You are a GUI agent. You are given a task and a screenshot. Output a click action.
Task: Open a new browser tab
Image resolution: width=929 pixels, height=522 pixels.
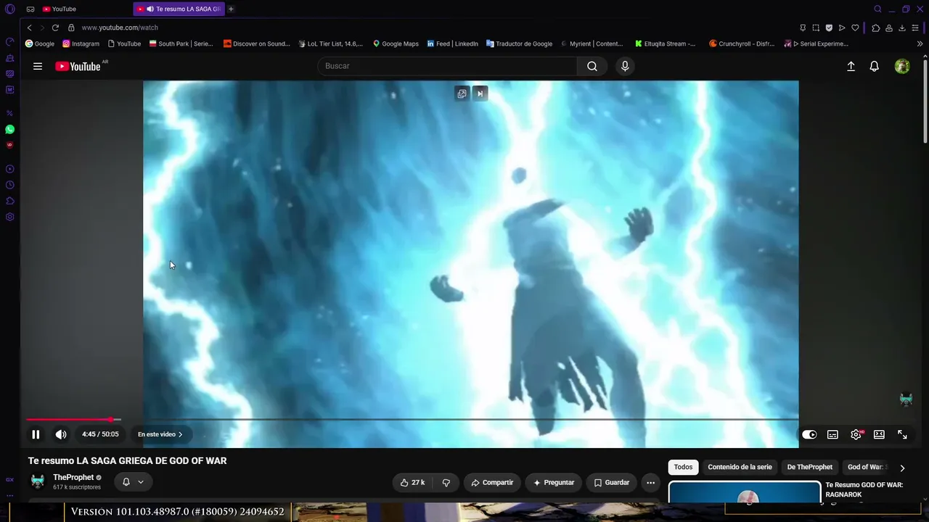[231, 9]
